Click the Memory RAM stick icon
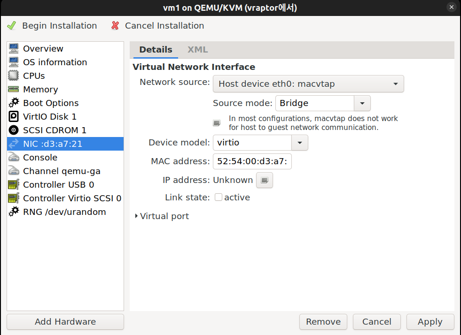Screen dimensions: 461x335 click(x=14, y=89)
